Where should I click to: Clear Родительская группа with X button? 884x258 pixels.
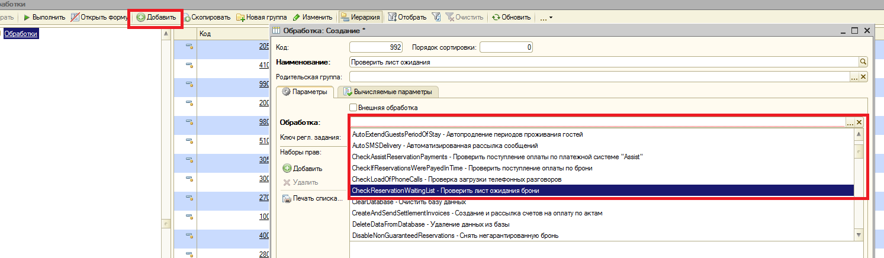(x=863, y=77)
